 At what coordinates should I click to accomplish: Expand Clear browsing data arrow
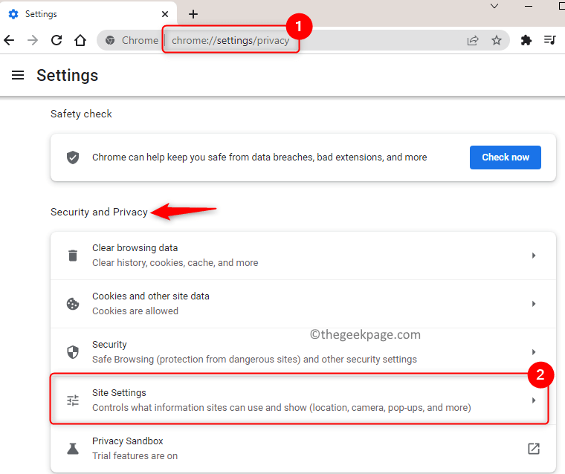(534, 256)
